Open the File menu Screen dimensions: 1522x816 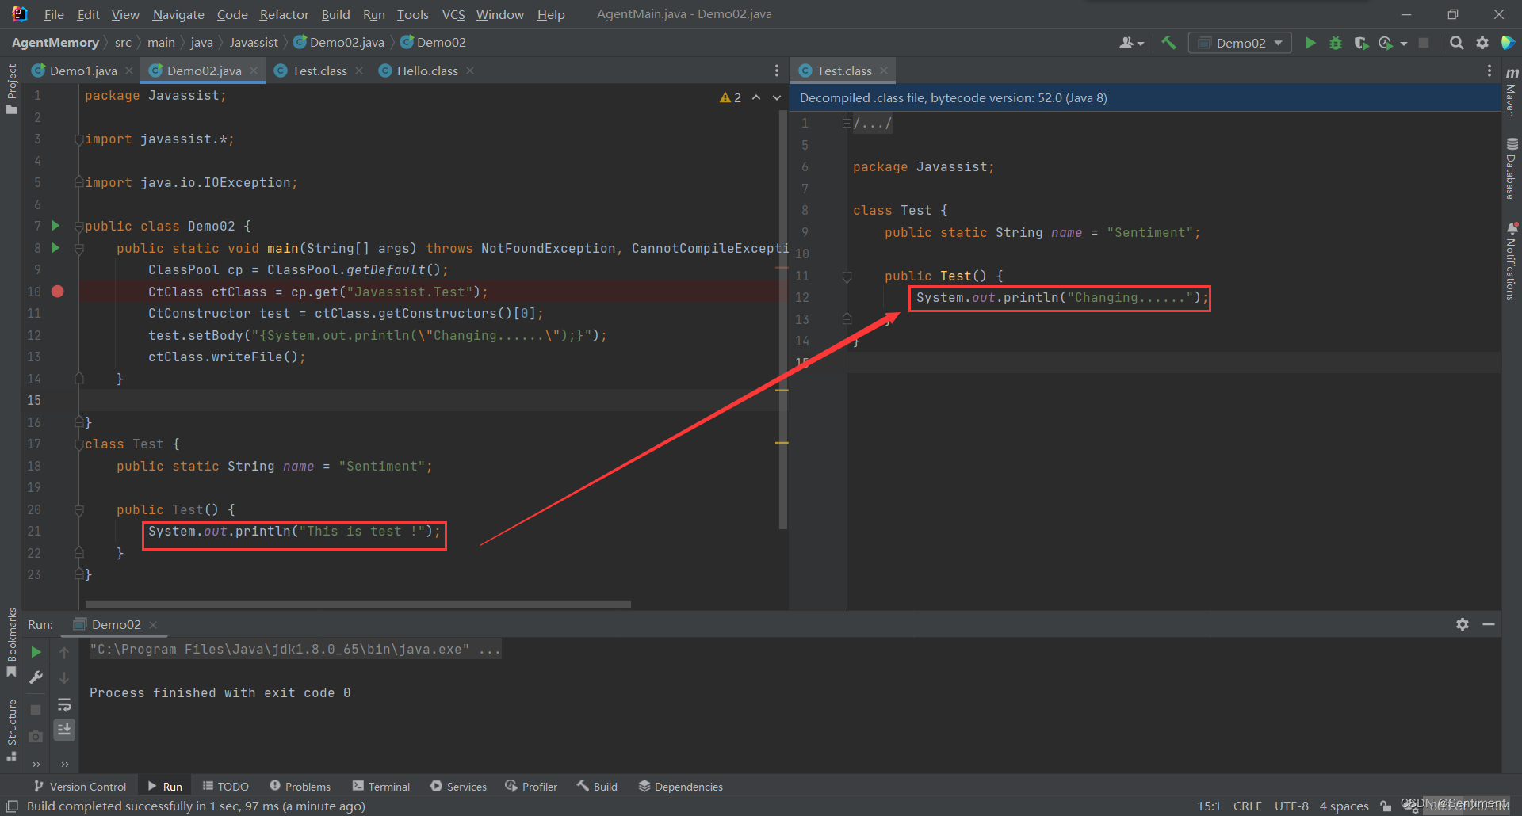(54, 14)
